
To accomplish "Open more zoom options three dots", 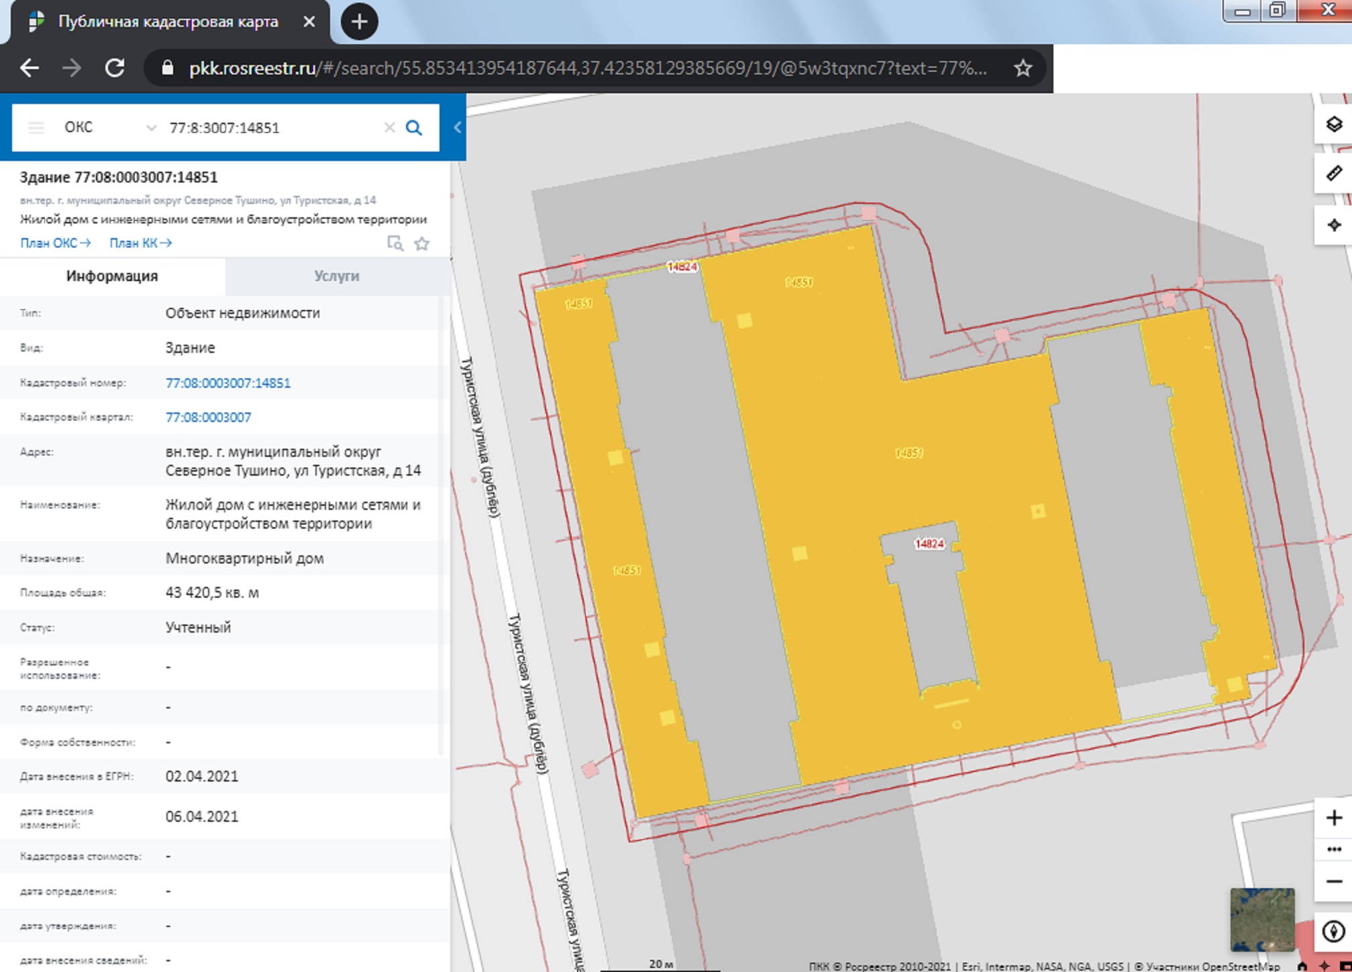I will (x=1333, y=849).
